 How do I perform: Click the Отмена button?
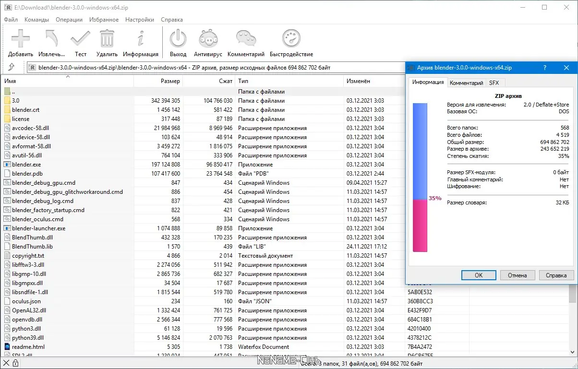(518, 275)
